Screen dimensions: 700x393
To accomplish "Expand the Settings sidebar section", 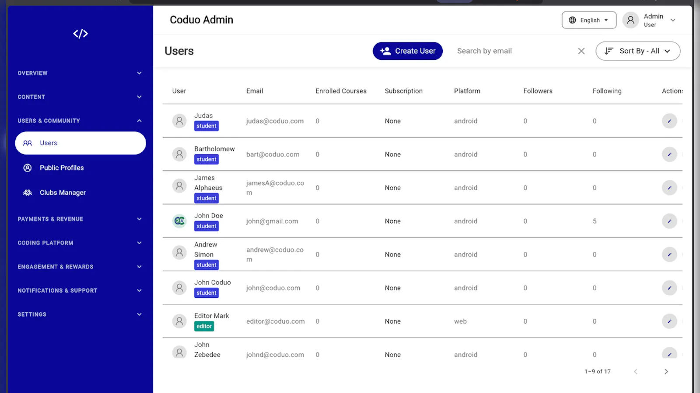I will click(80, 314).
